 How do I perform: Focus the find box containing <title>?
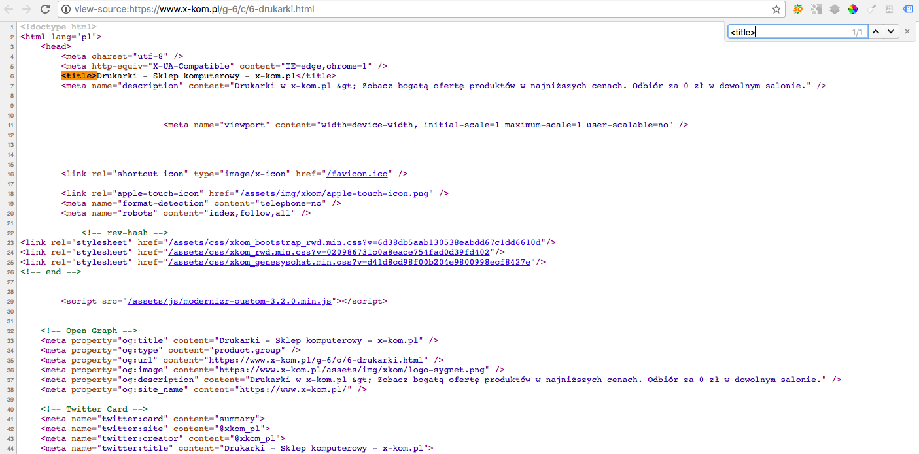click(x=797, y=31)
